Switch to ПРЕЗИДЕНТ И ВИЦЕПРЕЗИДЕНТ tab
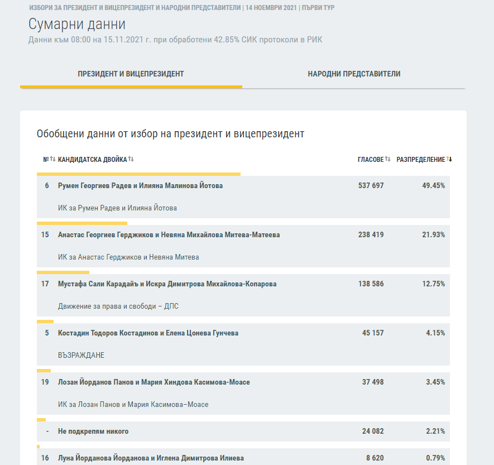The width and height of the screenshot is (494, 465). click(x=131, y=74)
